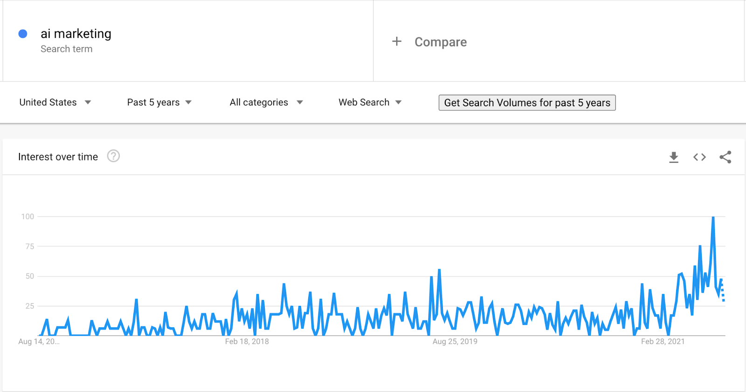Click the Search term subtitle text

tap(66, 49)
